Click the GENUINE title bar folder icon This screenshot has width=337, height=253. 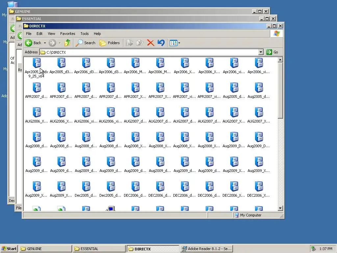tap(12, 12)
